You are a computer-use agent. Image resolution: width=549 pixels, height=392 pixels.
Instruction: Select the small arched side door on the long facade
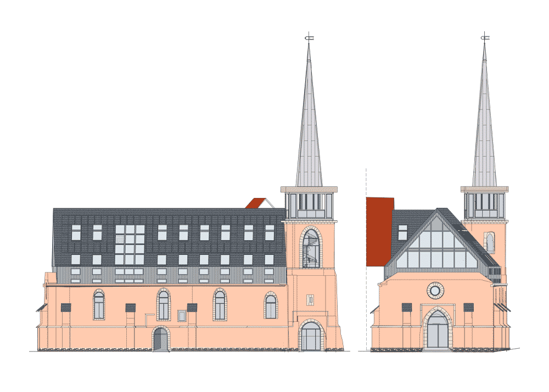(160, 340)
